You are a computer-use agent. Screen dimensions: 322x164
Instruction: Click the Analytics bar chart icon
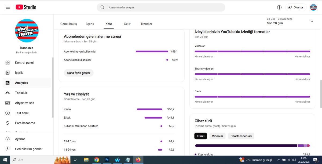pos(8,83)
